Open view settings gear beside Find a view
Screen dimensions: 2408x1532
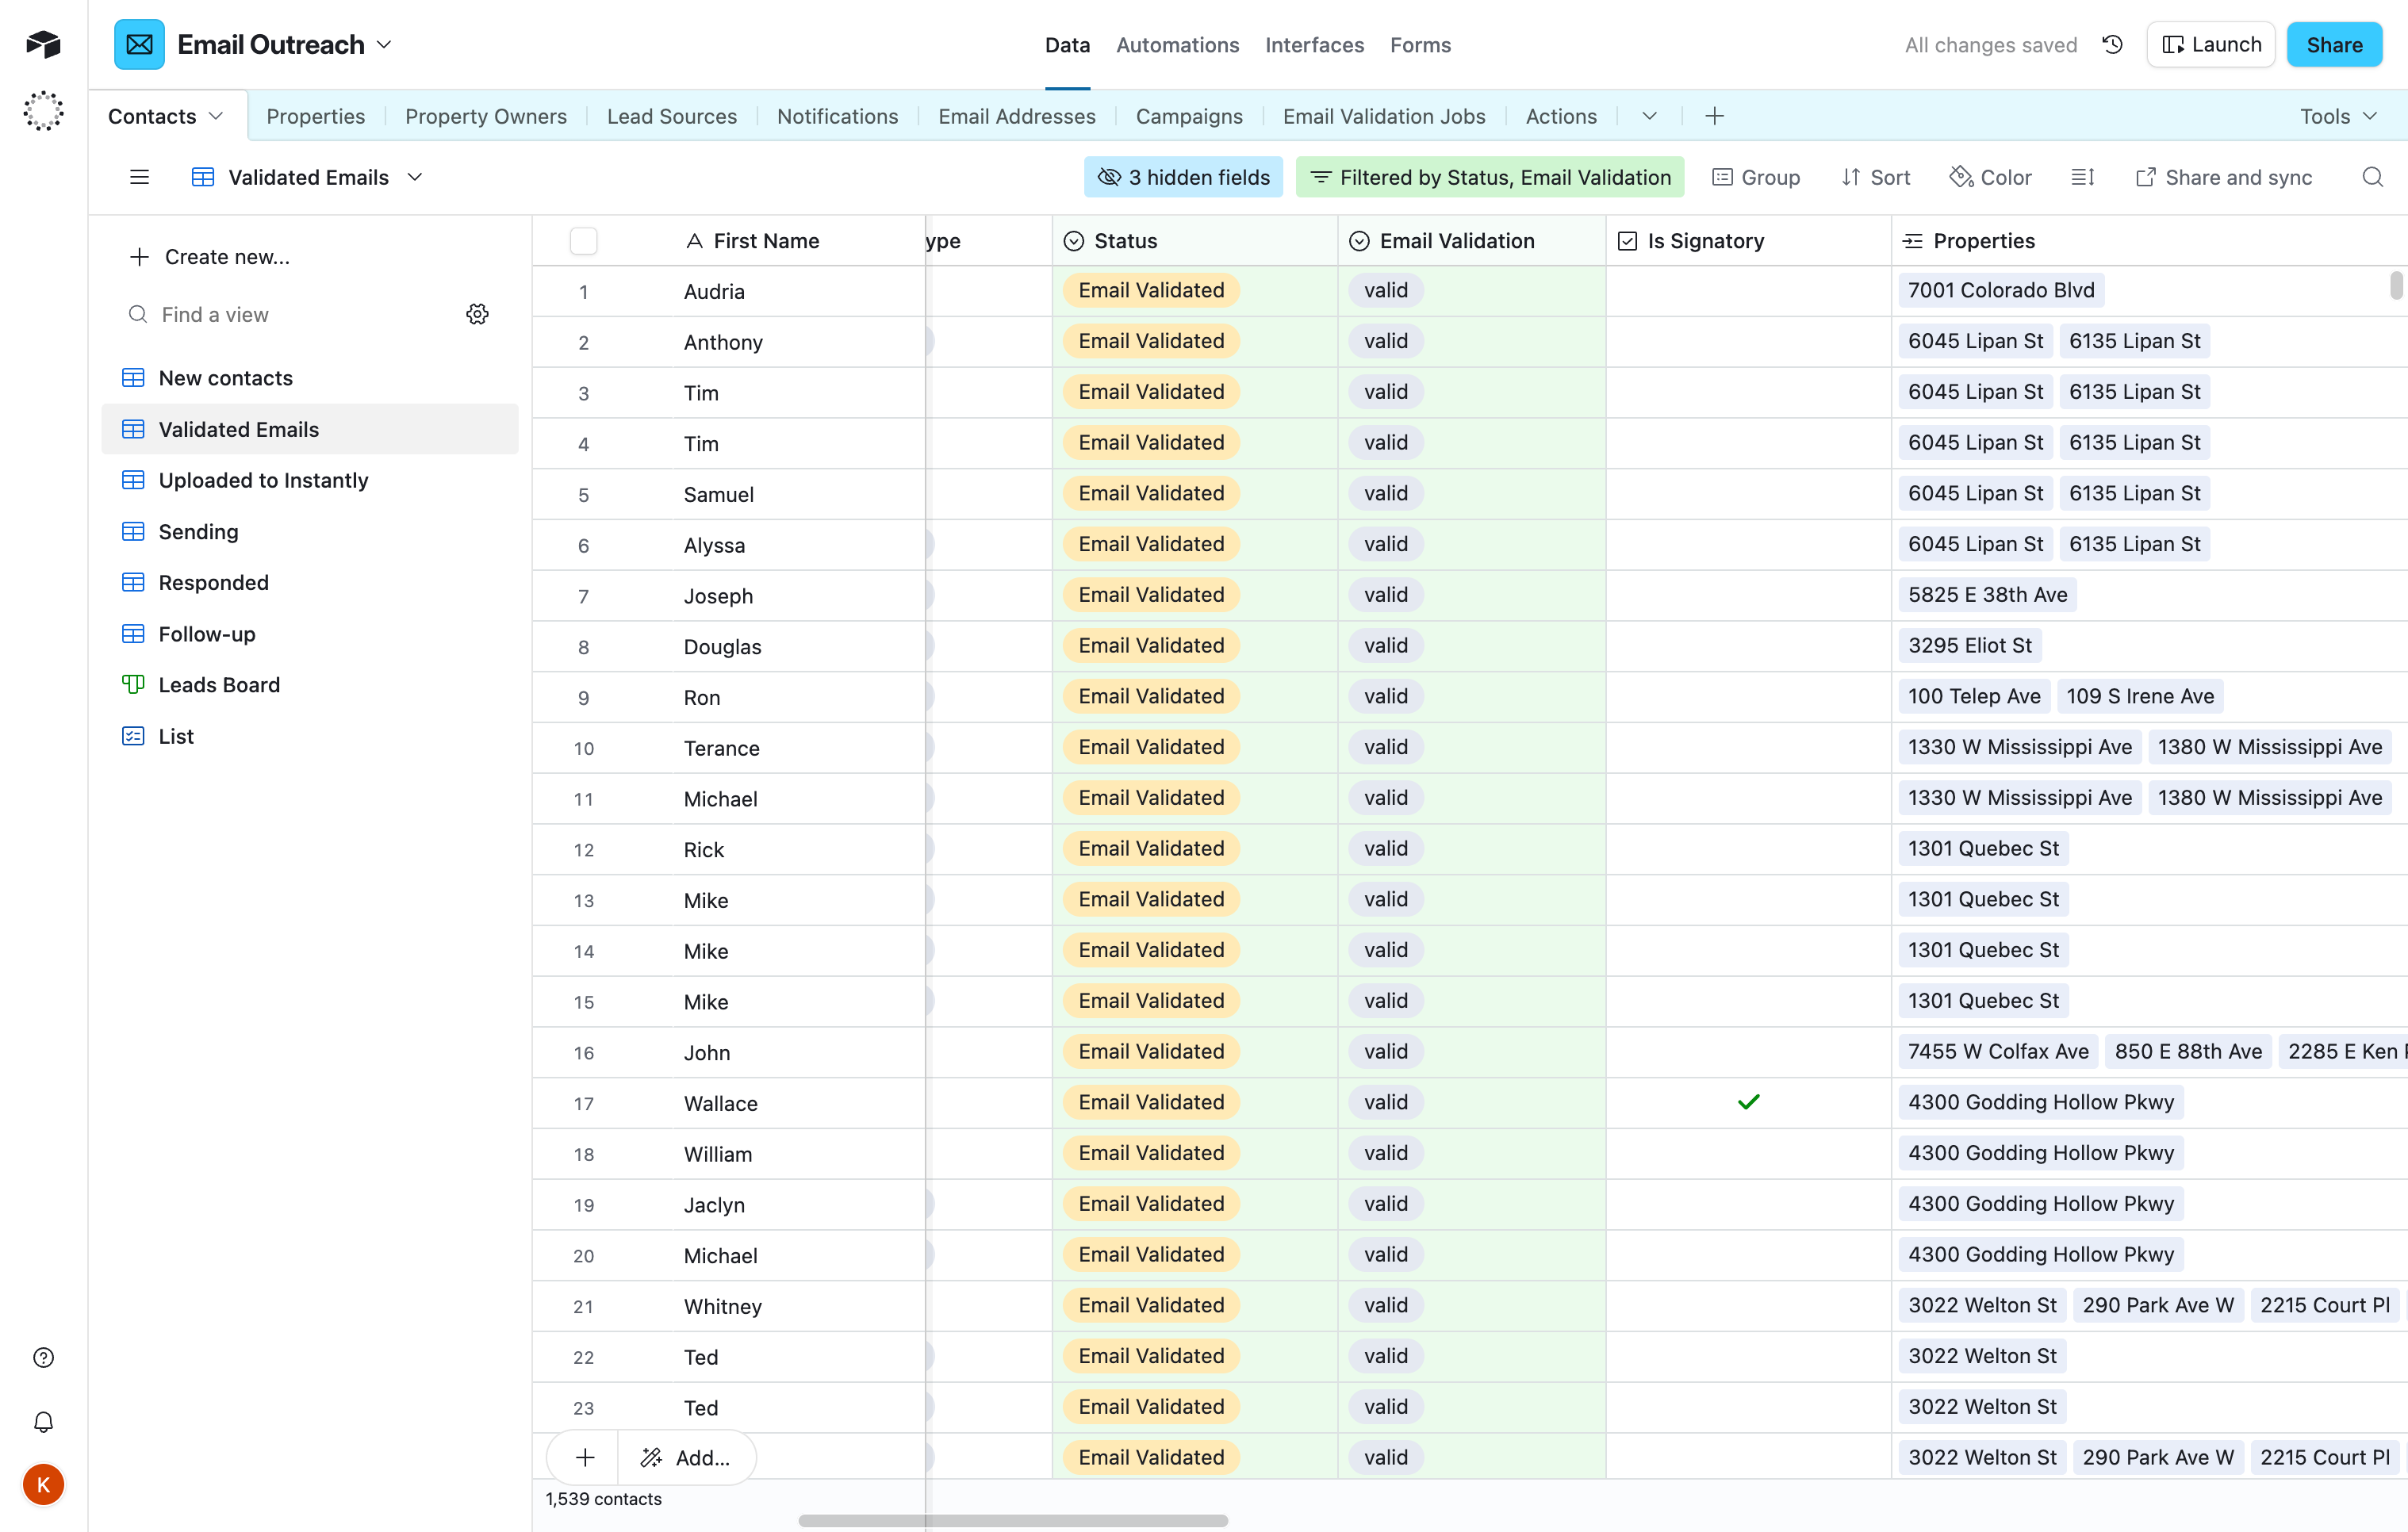click(x=477, y=313)
